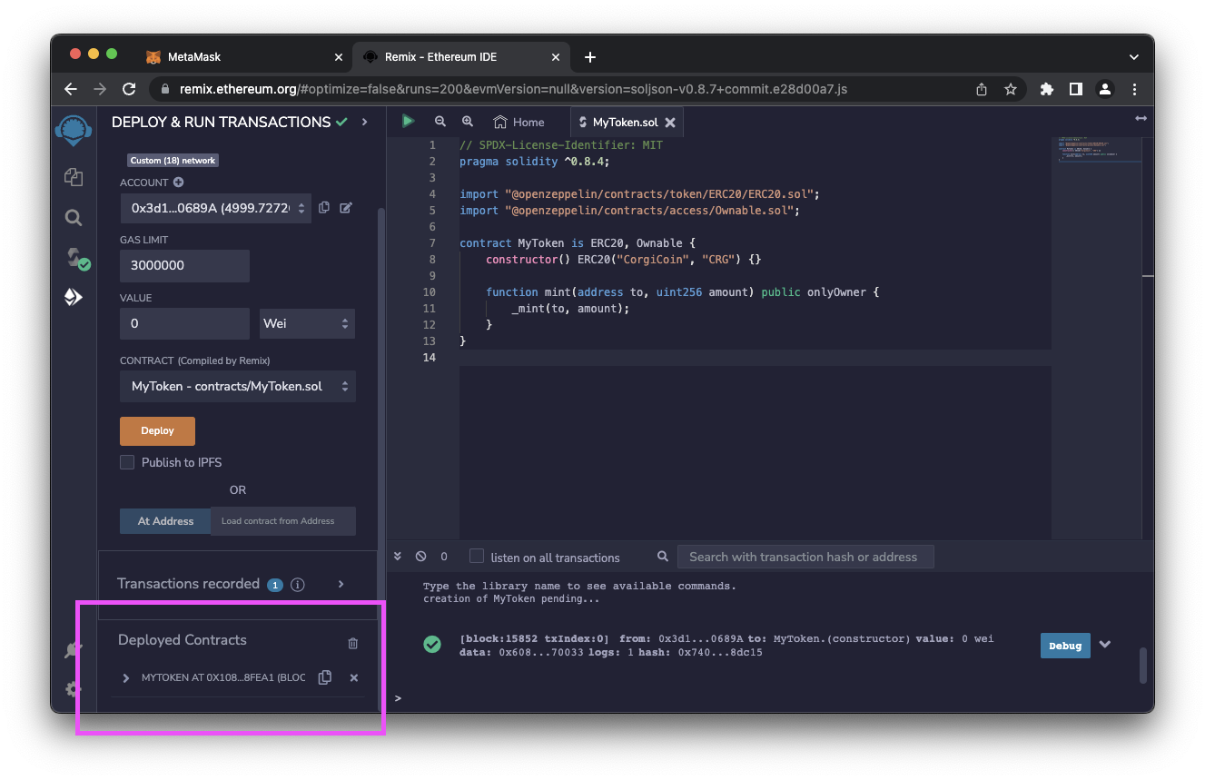
Task: Open Transactions recorded info icon
Action: point(297,585)
